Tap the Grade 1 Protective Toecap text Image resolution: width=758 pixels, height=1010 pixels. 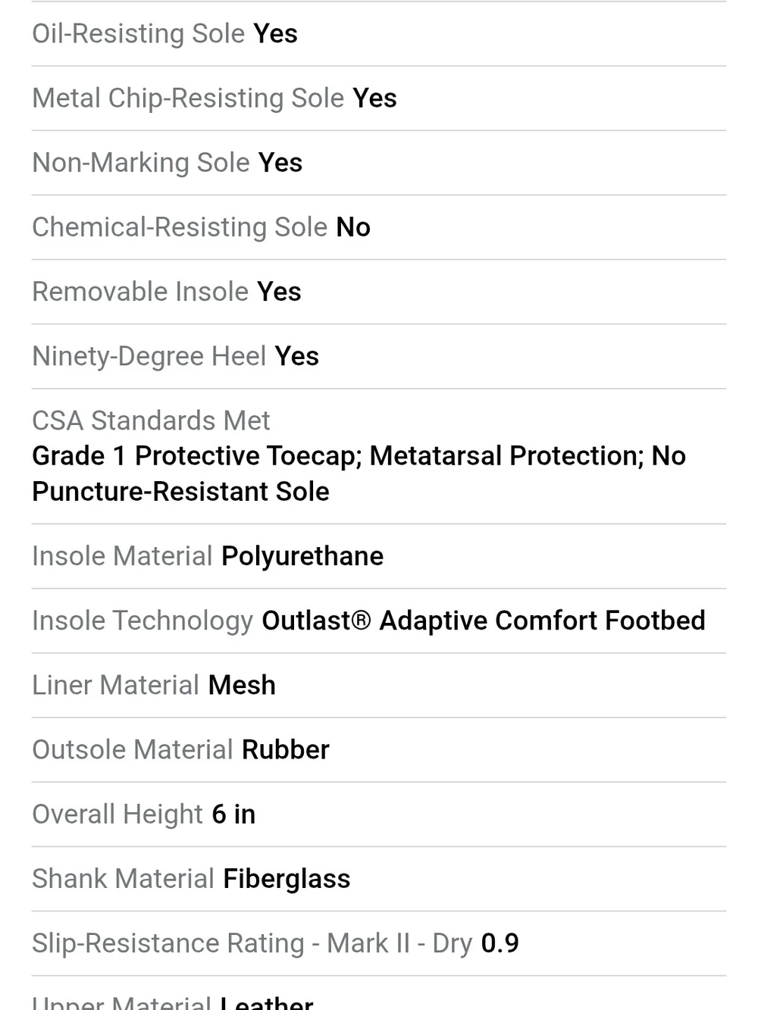point(197,456)
